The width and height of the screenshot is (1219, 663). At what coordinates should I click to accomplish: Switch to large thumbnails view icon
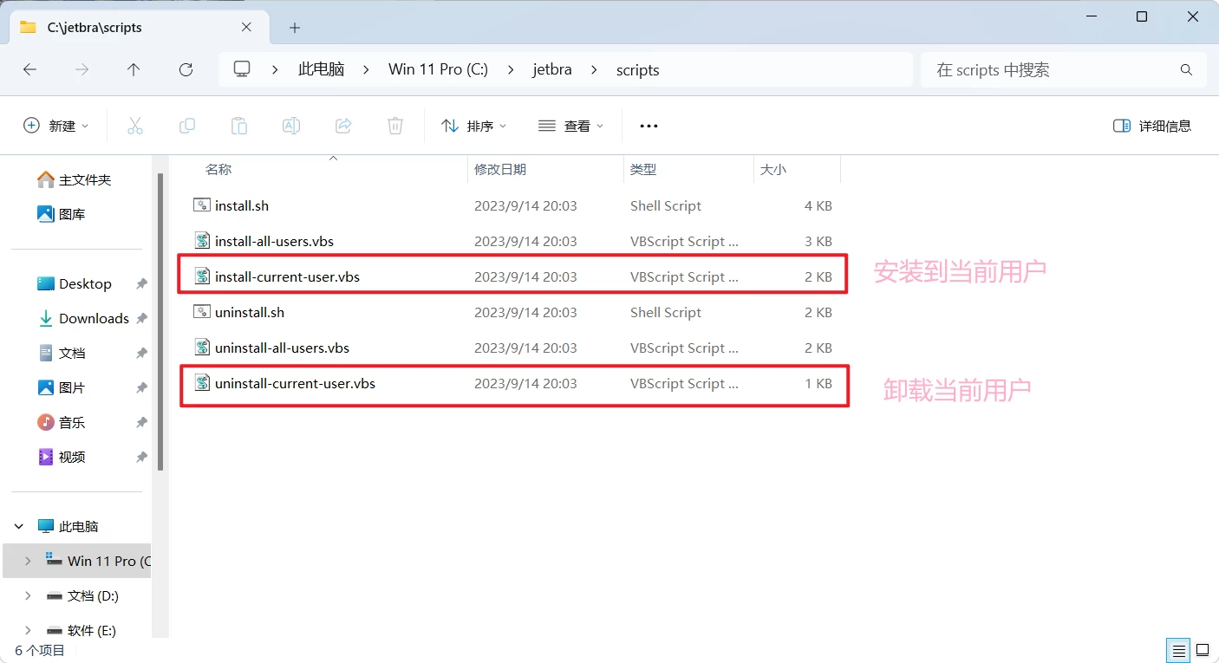[1203, 650]
